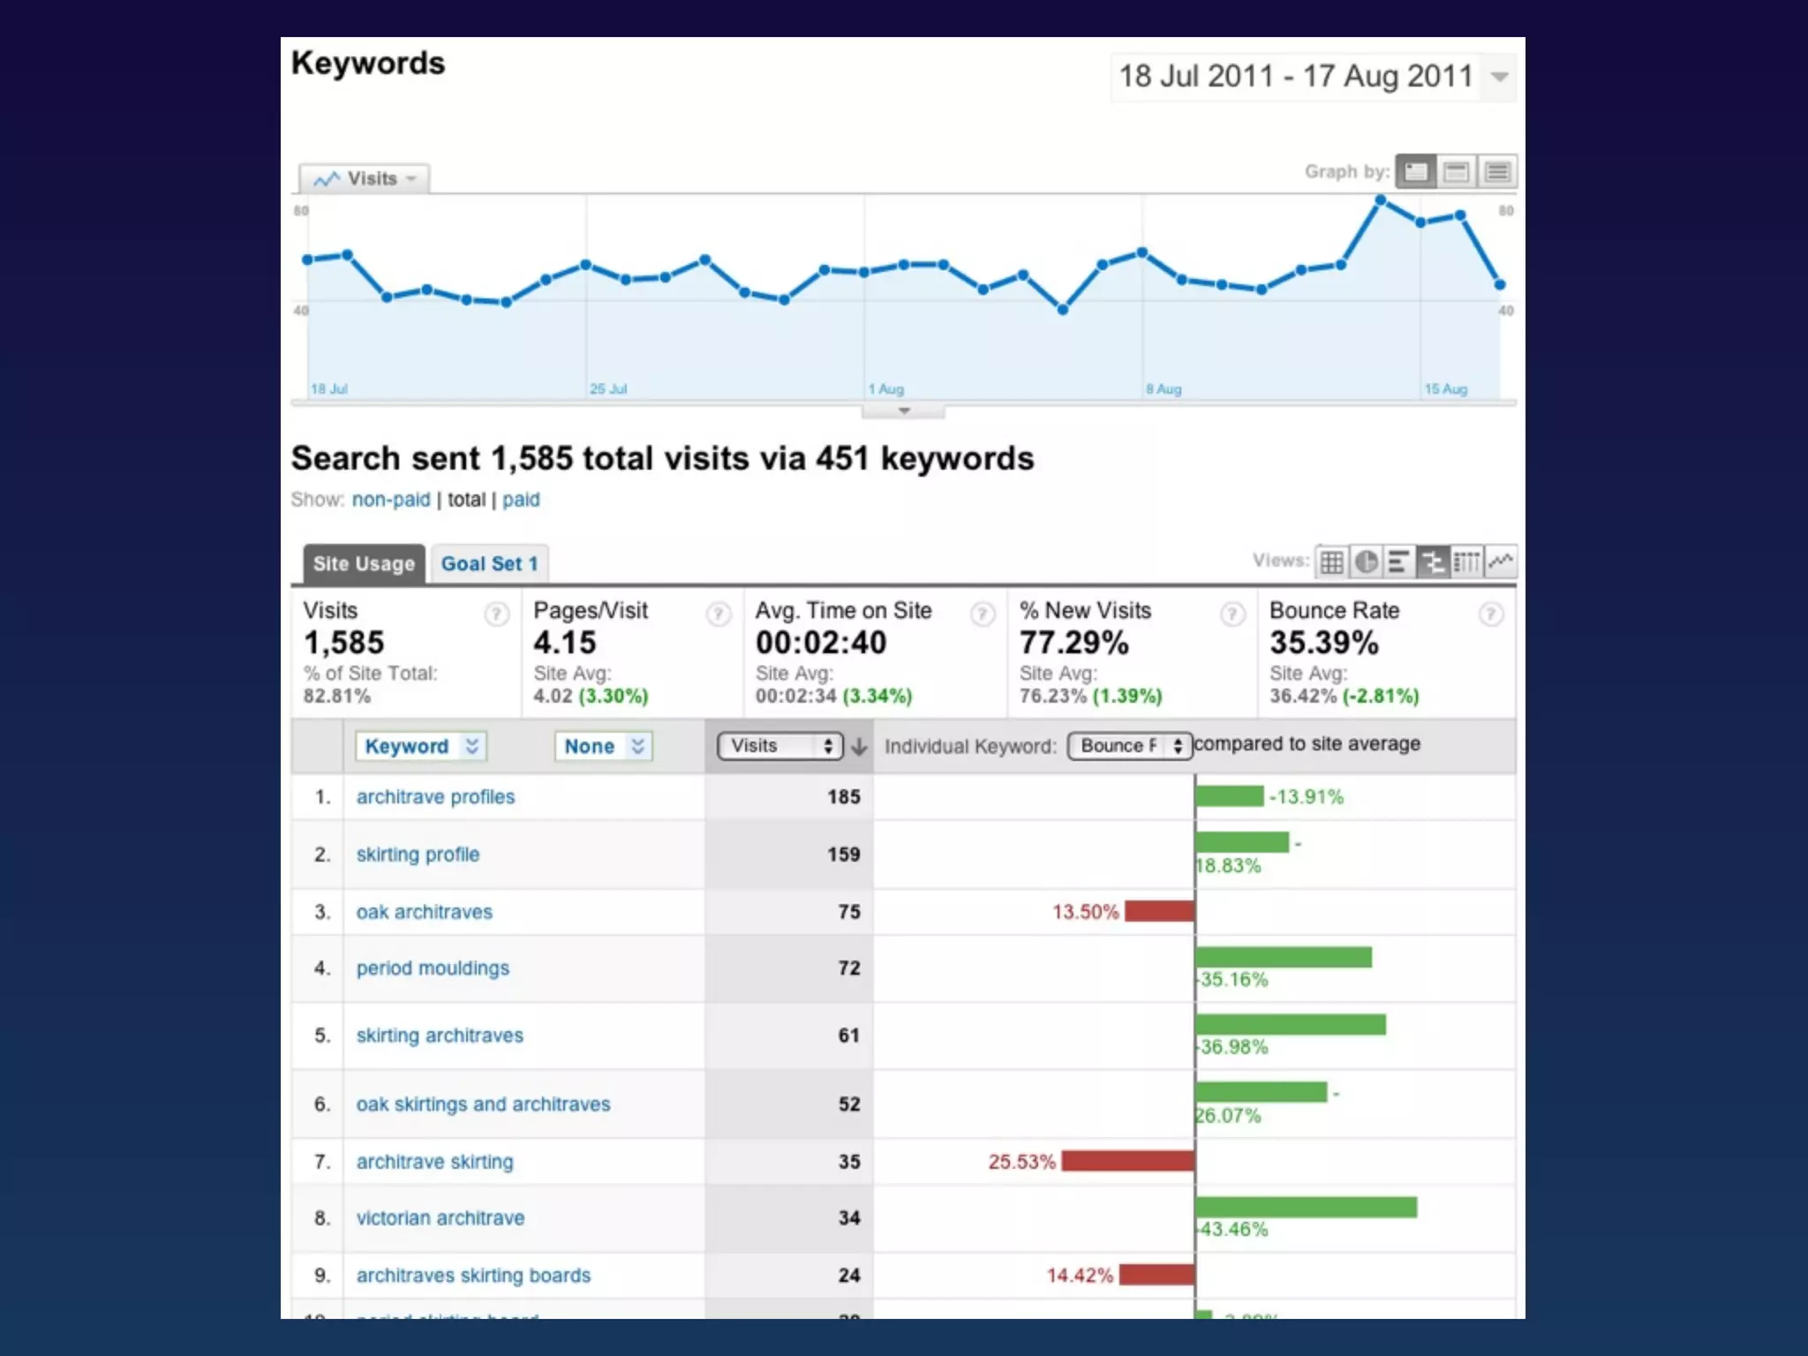The width and height of the screenshot is (1808, 1356).
Task: Select the Site Usage tab
Action: pos(364,563)
